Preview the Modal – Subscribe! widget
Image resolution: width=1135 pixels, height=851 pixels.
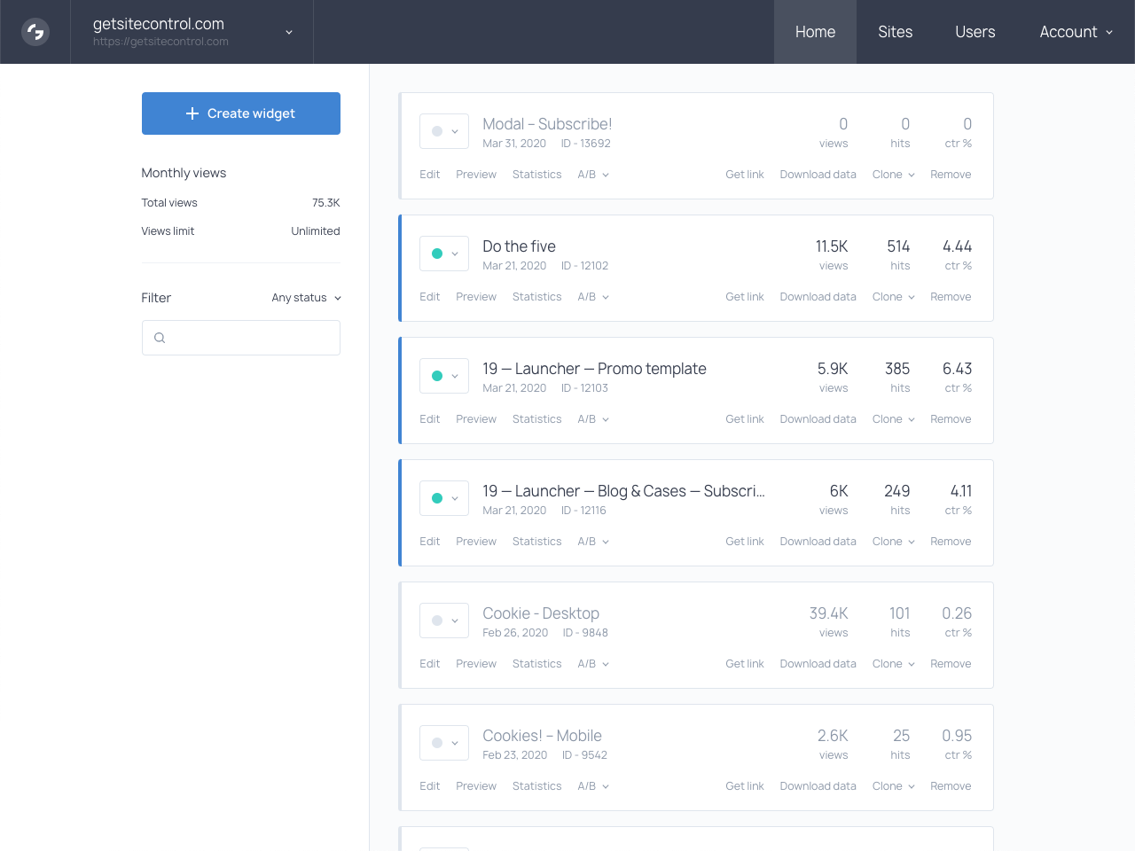click(476, 175)
